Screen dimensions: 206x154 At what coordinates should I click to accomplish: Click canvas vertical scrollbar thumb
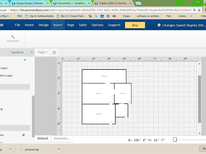click(x=200, y=99)
